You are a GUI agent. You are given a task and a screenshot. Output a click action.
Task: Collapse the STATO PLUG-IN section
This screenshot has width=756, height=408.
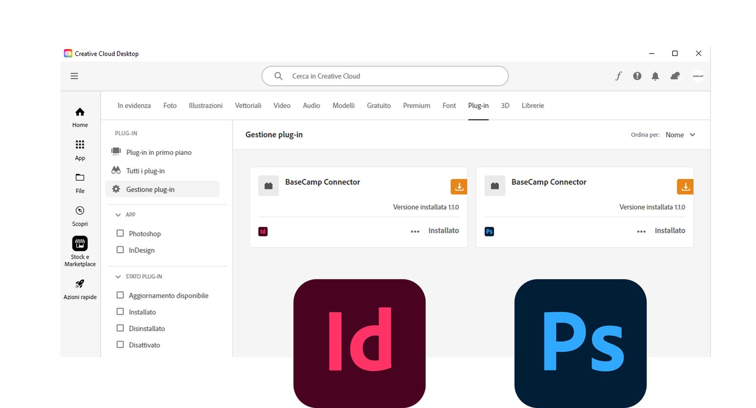pos(118,277)
